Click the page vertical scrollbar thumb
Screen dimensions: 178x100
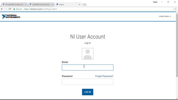[x=177, y=45]
